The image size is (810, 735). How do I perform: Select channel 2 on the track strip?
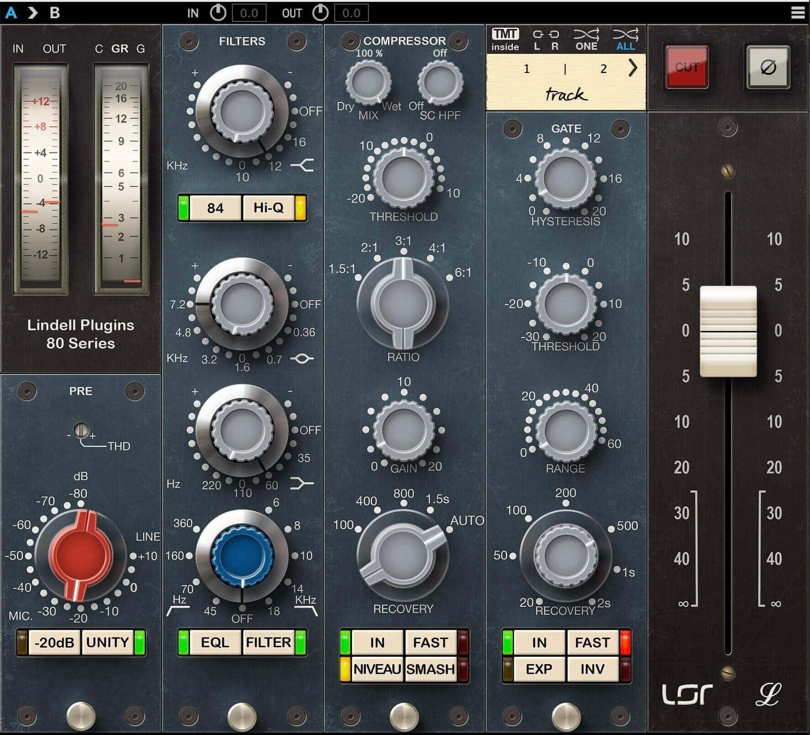(x=604, y=69)
